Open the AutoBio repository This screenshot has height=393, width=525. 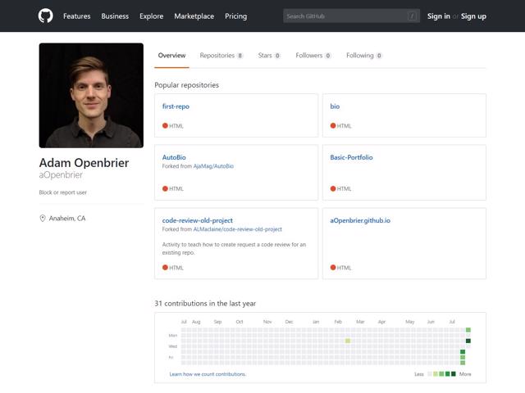(174, 157)
